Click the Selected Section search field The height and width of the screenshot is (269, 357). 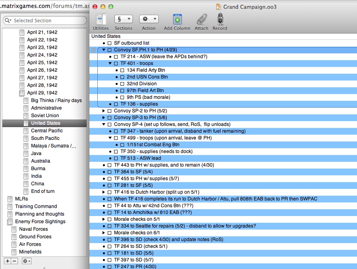[45, 20]
